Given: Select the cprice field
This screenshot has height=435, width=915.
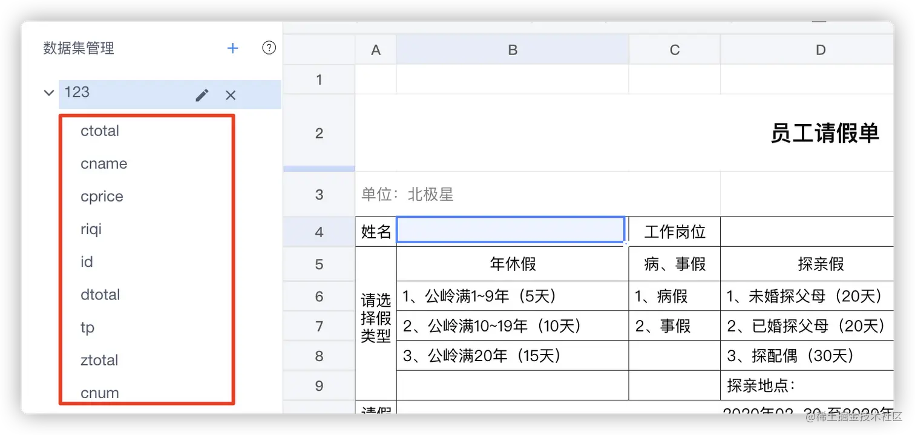Looking at the screenshot, I should click(x=102, y=196).
